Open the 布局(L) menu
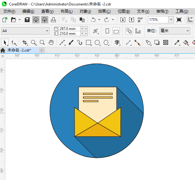The width and height of the screenshot is (195, 180). pos(66,12)
